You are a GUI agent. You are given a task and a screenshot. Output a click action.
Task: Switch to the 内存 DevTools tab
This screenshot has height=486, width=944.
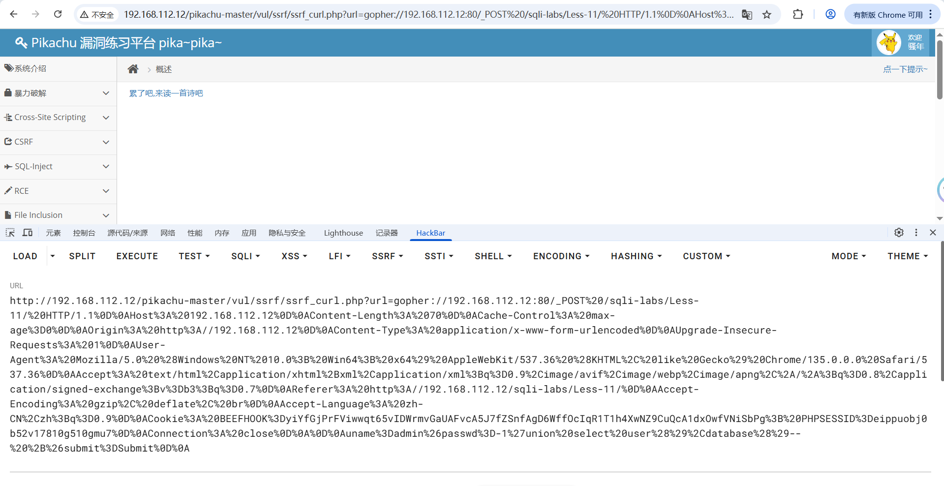(x=222, y=233)
